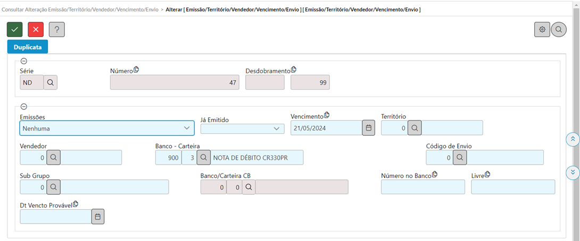Image resolution: width=580 pixels, height=241 pixels.
Task: Collapse the Série section with the minus icon
Action: [23, 61]
